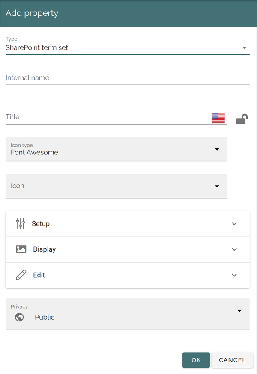Expand the Display section chevron

tap(234, 249)
